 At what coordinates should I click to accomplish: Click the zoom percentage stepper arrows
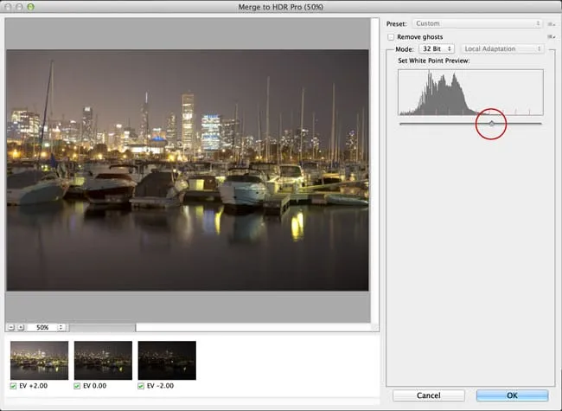(61, 328)
